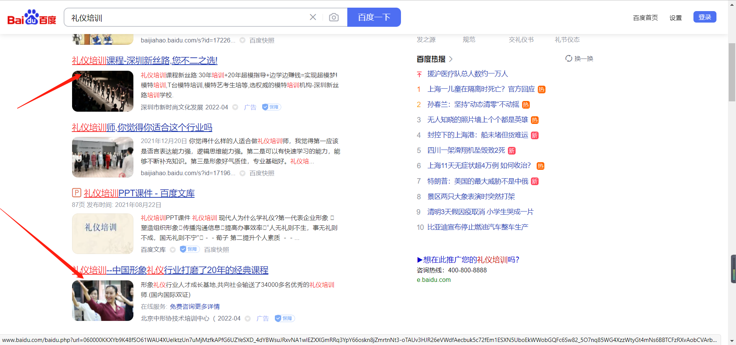Open 设置 menu
This screenshot has height=345, width=736.
coord(676,18)
